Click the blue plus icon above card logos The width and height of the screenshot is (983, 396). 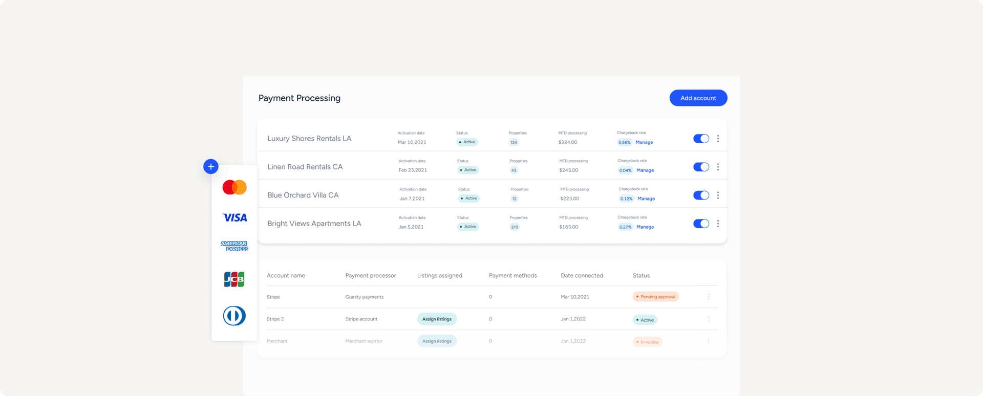tap(211, 167)
